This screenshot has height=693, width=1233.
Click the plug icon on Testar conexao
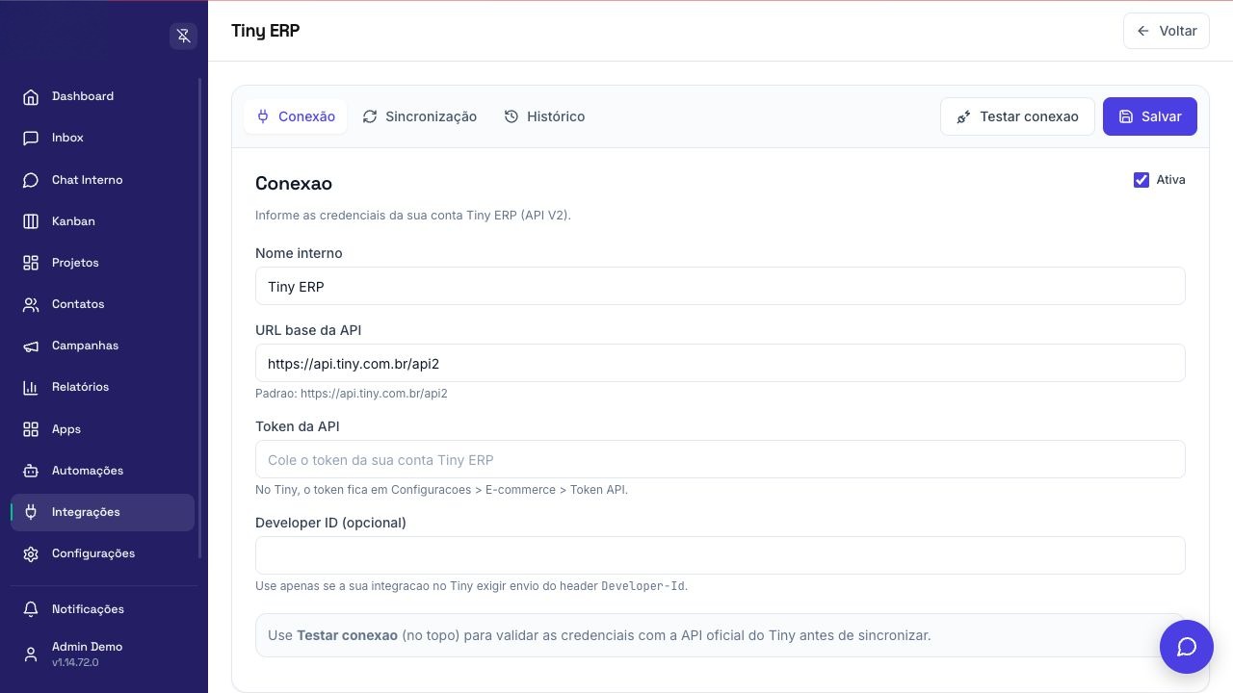(963, 116)
